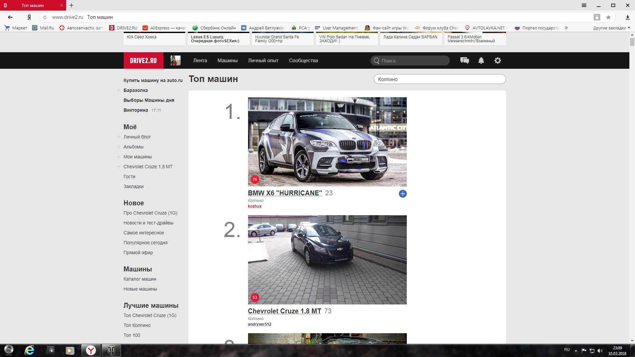The height and width of the screenshot is (357, 635).
Task: Open Лента in main navigation
Action: coord(200,60)
